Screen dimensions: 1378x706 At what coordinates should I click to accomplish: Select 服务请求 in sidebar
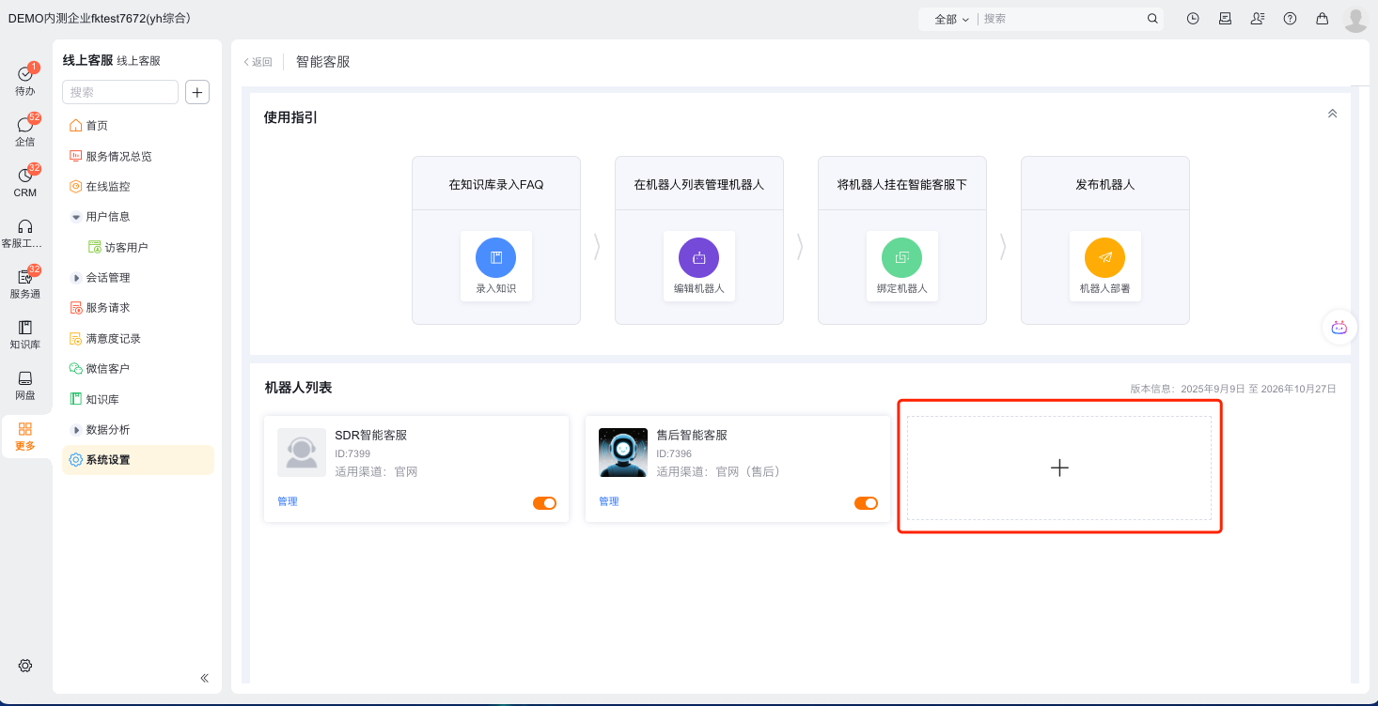point(138,308)
